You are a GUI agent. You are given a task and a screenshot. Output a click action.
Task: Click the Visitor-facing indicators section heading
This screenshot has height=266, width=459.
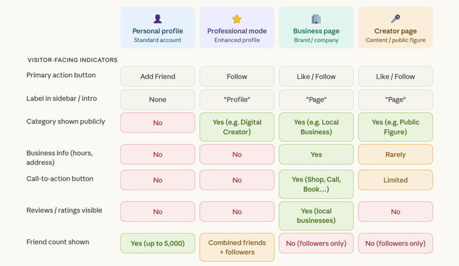(x=72, y=60)
